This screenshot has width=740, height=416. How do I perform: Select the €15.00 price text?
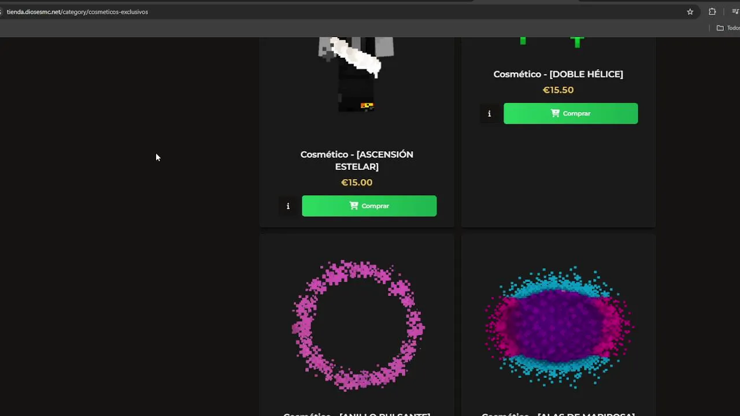click(x=357, y=183)
